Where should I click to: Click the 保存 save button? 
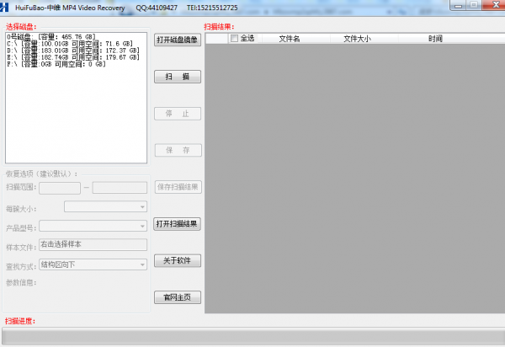coord(178,150)
